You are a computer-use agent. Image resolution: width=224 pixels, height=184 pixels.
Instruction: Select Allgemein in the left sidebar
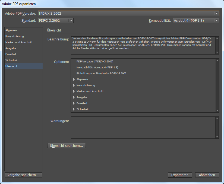(11, 30)
